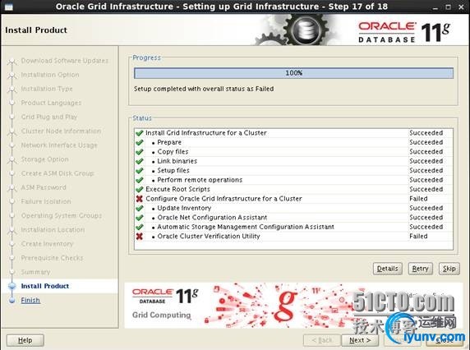Close the installer window with title bar X
Screen dimensions: 470x350
tap(461, 7)
